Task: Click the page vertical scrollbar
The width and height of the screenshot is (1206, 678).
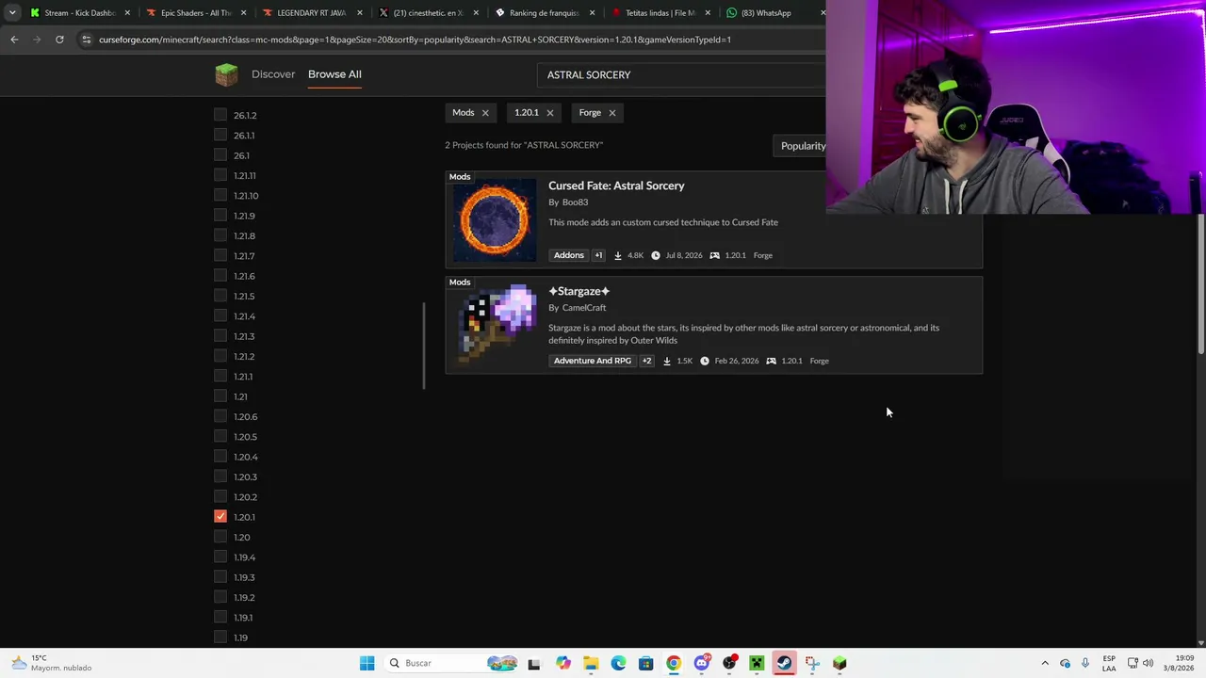Action: tap(1201, 284)
